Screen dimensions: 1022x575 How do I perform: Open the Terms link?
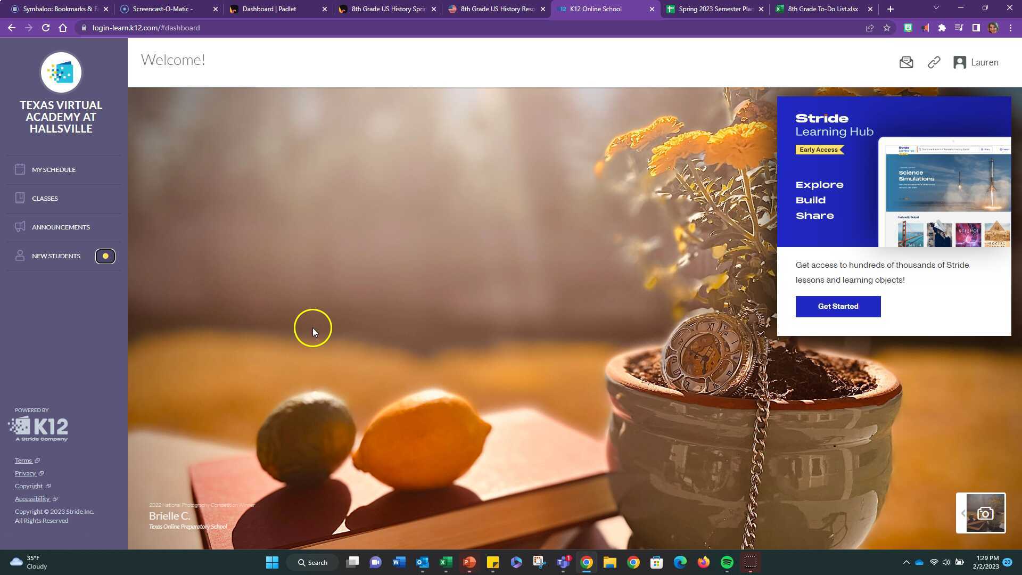coord(23,461)
